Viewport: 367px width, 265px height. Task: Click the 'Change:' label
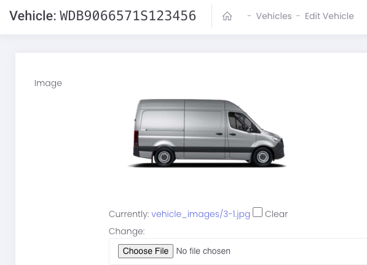pos(127,231)
